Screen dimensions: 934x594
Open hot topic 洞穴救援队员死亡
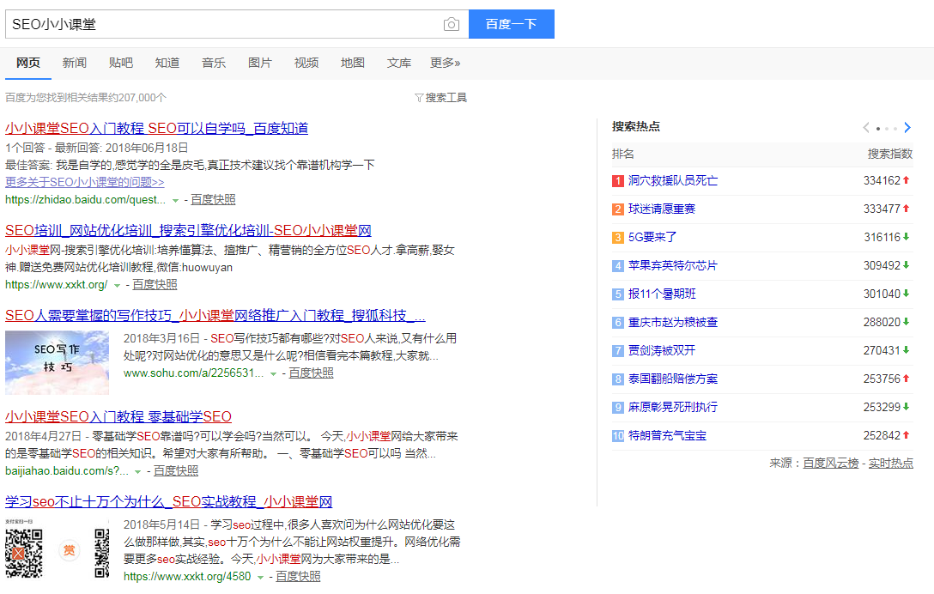tap(673, 180)
